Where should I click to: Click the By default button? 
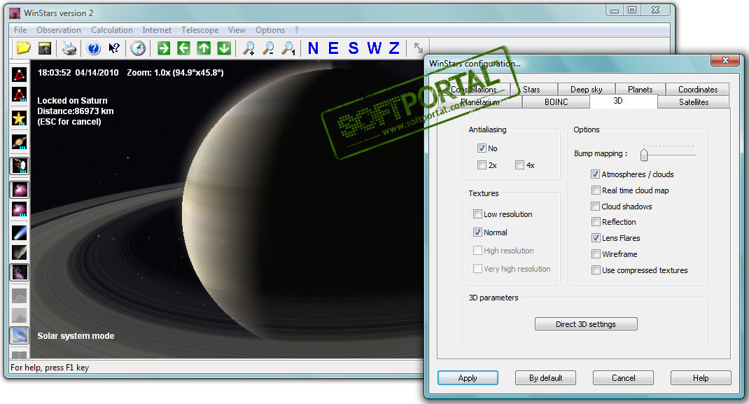tap(545, 377)
